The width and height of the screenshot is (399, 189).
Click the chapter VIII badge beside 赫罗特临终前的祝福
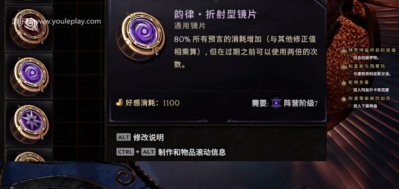pos(344,51)
